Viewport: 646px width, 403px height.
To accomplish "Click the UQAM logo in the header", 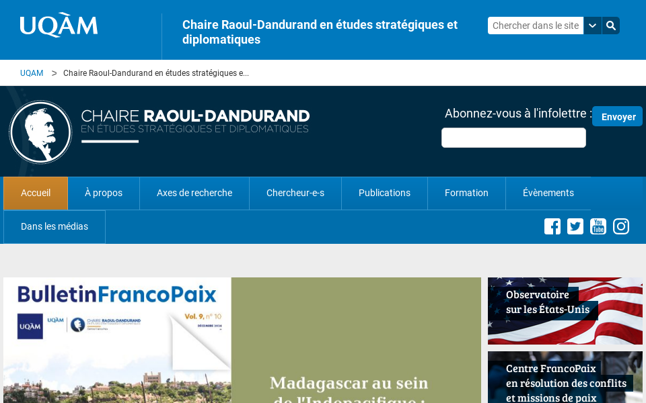I will 59,24.
